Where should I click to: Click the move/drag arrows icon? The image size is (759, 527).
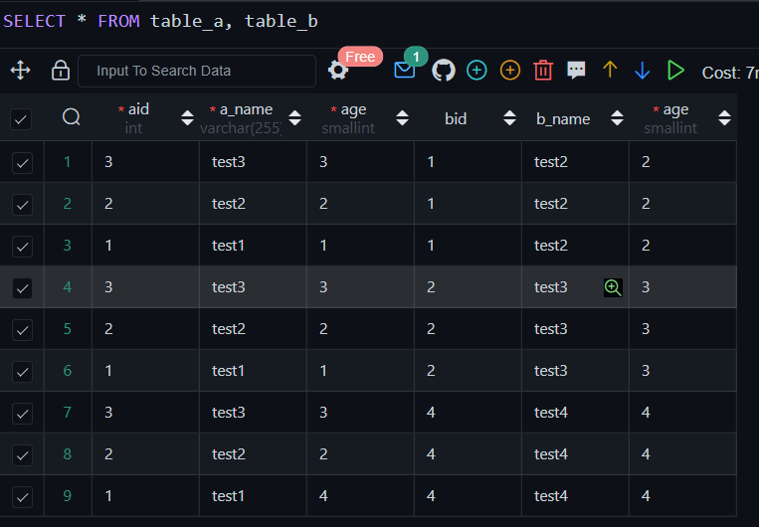click(x=20, y=71)
